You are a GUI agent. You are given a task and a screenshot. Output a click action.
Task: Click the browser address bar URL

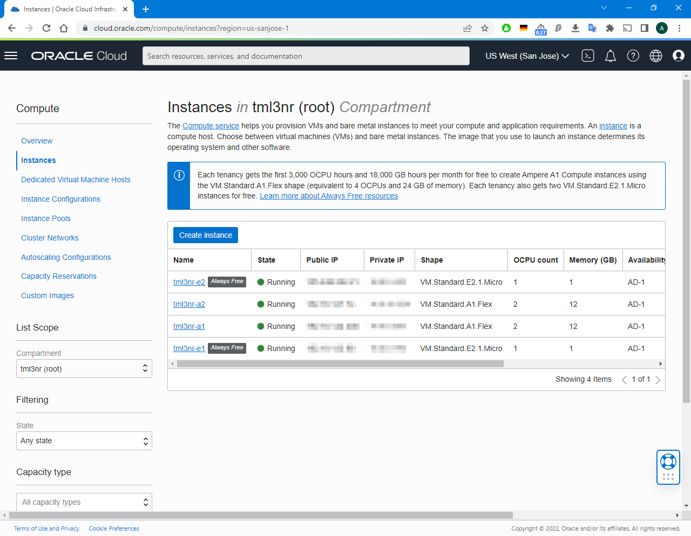coord(191,28)
